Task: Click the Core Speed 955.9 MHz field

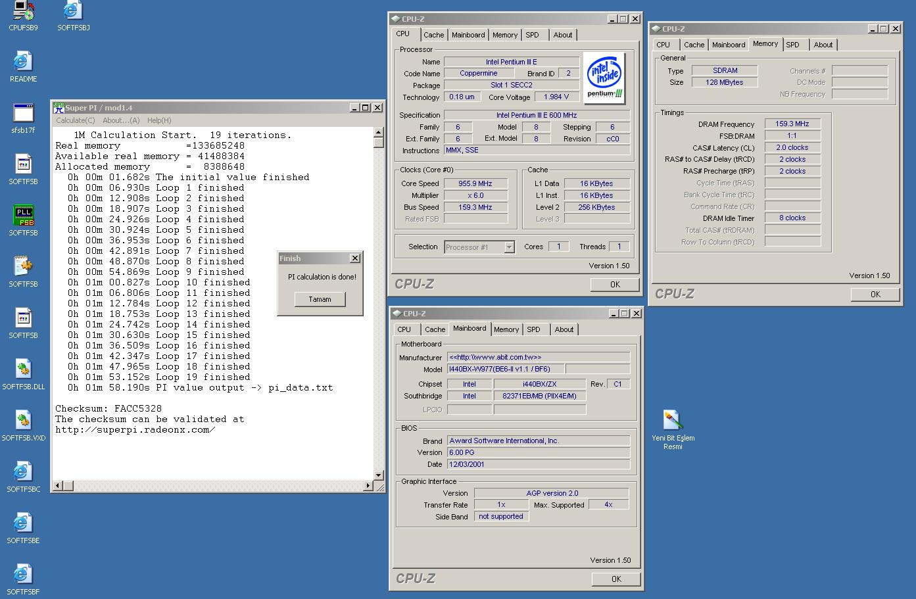Action: (475, 183)
